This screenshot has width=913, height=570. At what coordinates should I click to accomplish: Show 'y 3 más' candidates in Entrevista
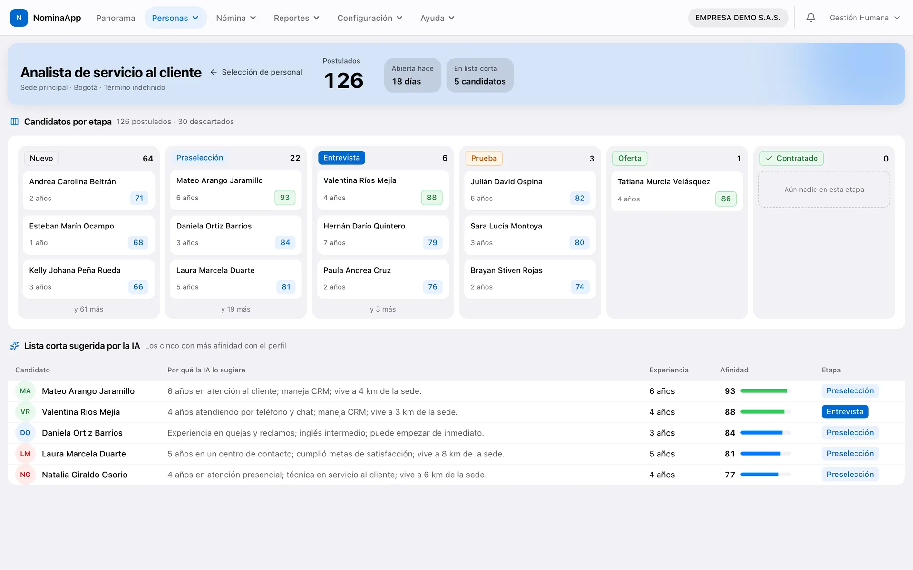click(383, 309)
